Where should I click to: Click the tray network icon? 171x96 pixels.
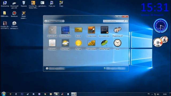tap(155, 94)
